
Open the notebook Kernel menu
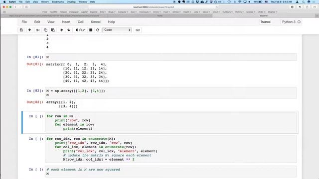pyautogui.click(x=96, y=22)
